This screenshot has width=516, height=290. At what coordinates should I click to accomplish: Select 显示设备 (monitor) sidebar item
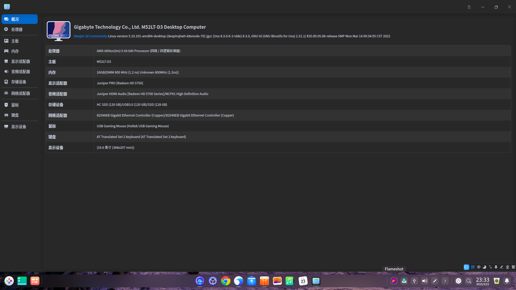[x=19, y=127]
